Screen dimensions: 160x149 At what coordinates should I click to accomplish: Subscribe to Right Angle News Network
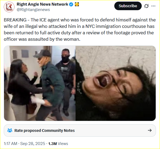pos(128,6)
